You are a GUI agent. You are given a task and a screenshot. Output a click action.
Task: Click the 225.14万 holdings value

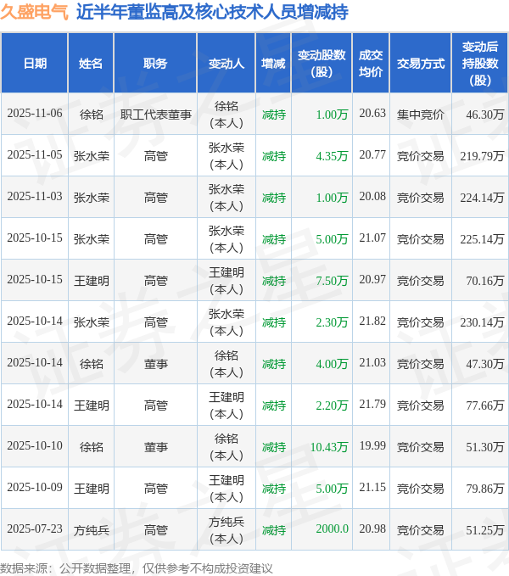click(x=482, y=239)
